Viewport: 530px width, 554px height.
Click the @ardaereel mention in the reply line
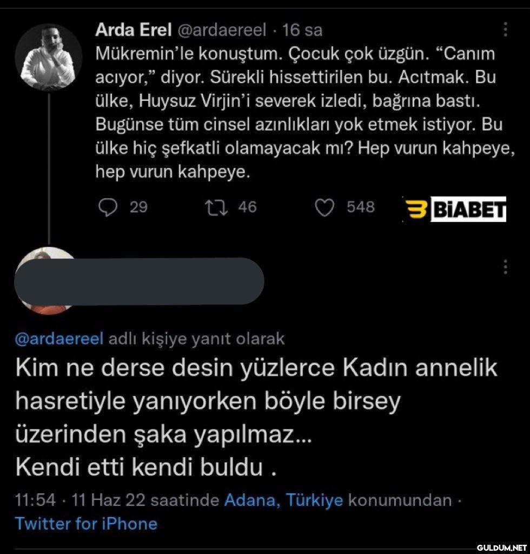59,339
